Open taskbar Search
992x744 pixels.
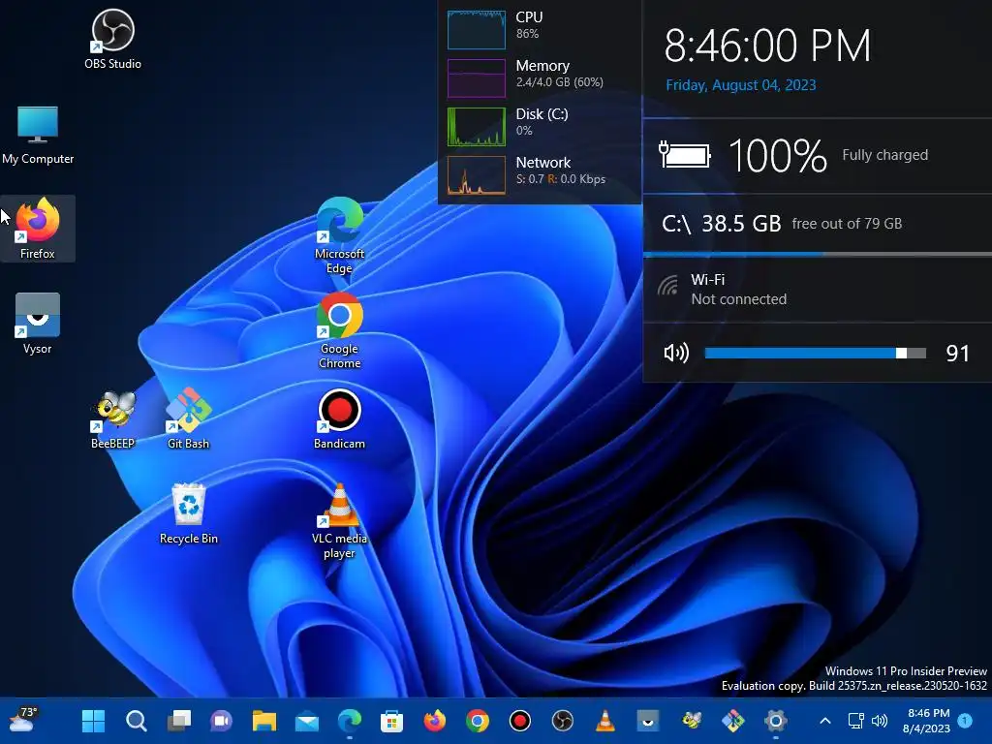(136, 721)
